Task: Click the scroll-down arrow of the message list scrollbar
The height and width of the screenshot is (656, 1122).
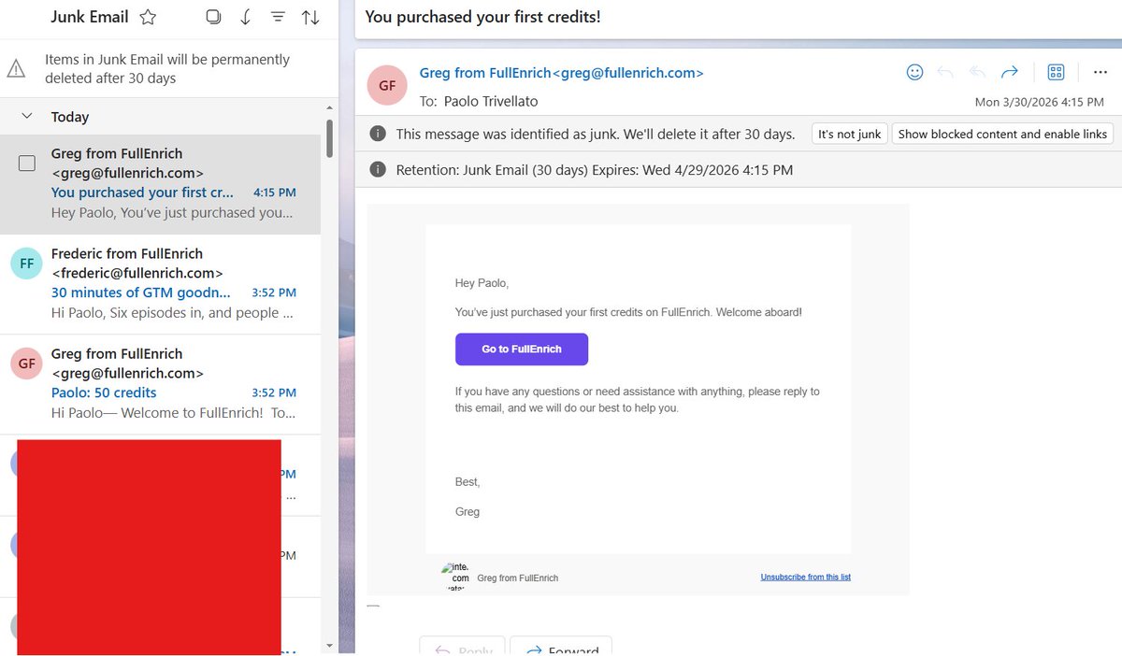Action: tap(329, 646)
